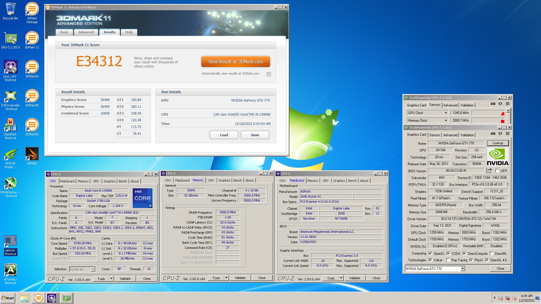Screen dimensions: 541x304
Task: Open the capture shortcut icon
Action: [x=10, y=245]
